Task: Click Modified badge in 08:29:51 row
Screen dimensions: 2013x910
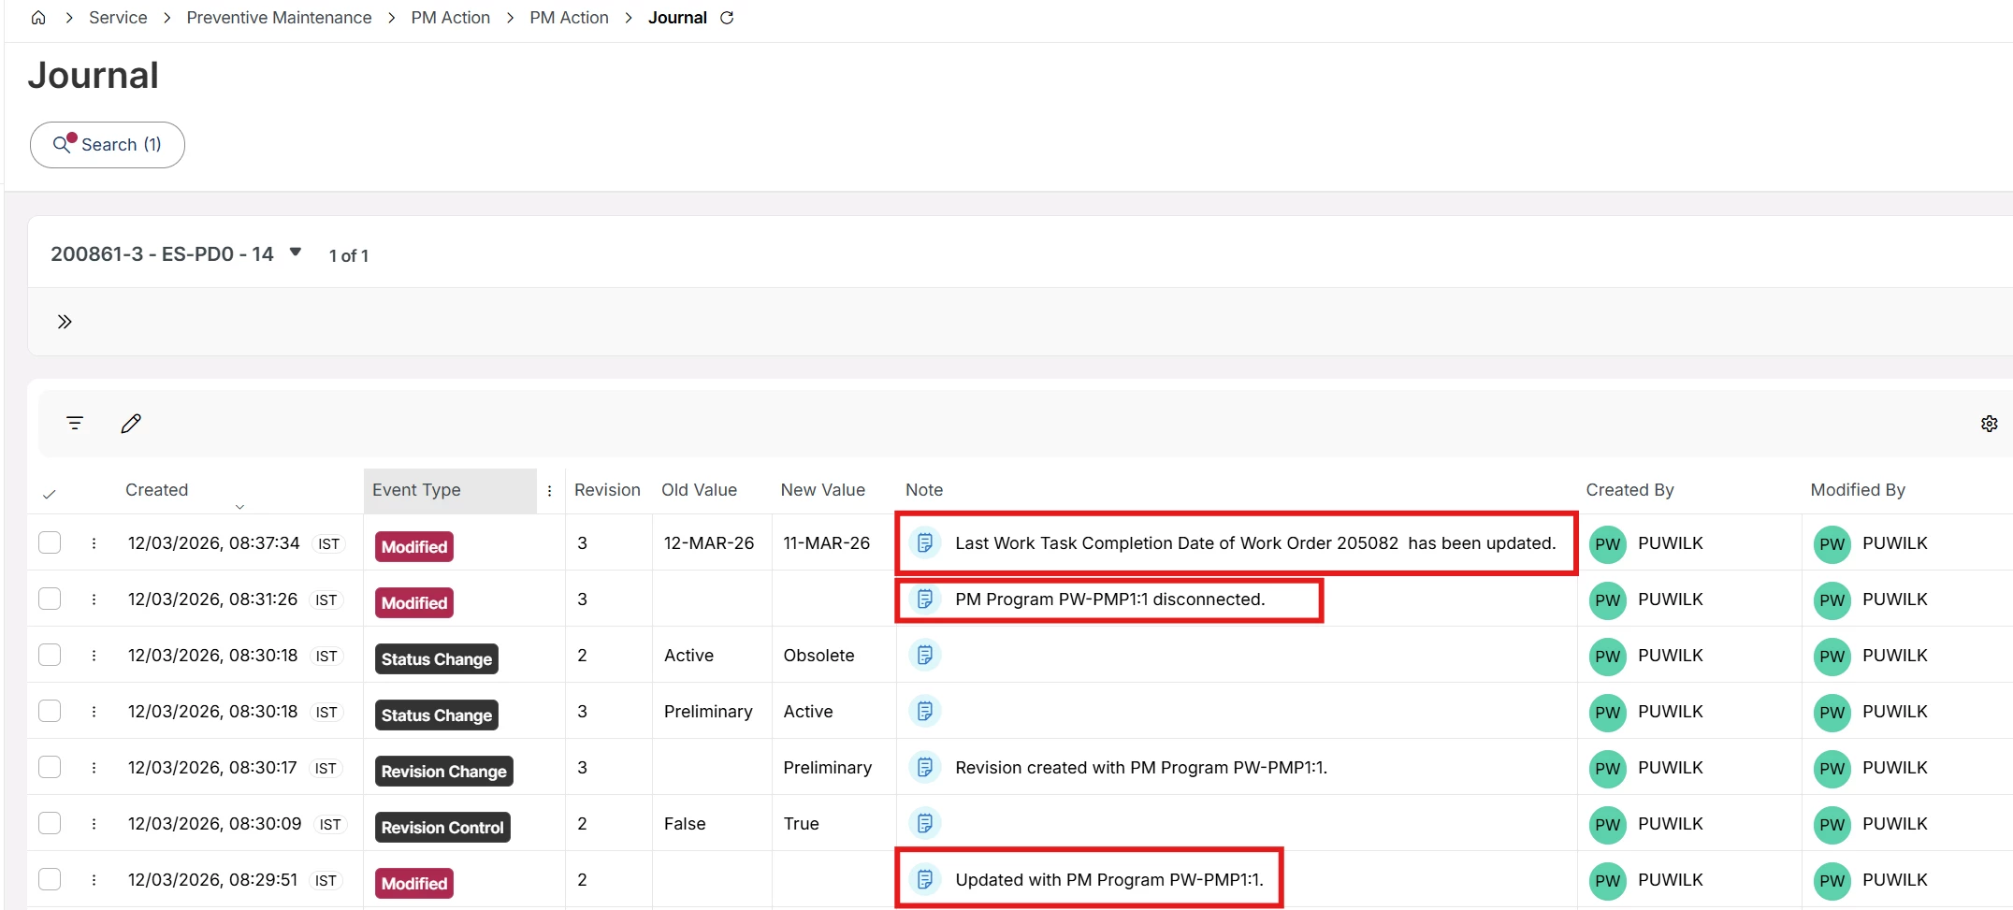Action: pyautogui.click(x=414, y=883)
